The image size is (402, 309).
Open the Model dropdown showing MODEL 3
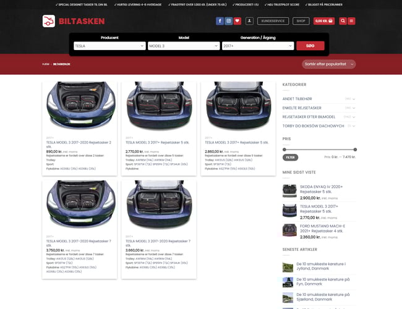point(184,46)
